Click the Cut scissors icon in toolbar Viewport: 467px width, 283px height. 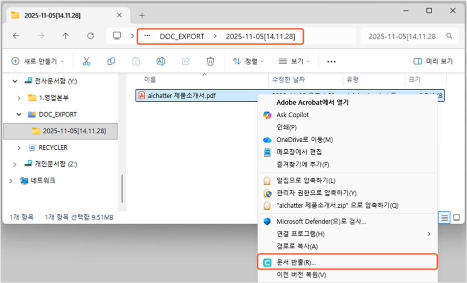point(86,61)
